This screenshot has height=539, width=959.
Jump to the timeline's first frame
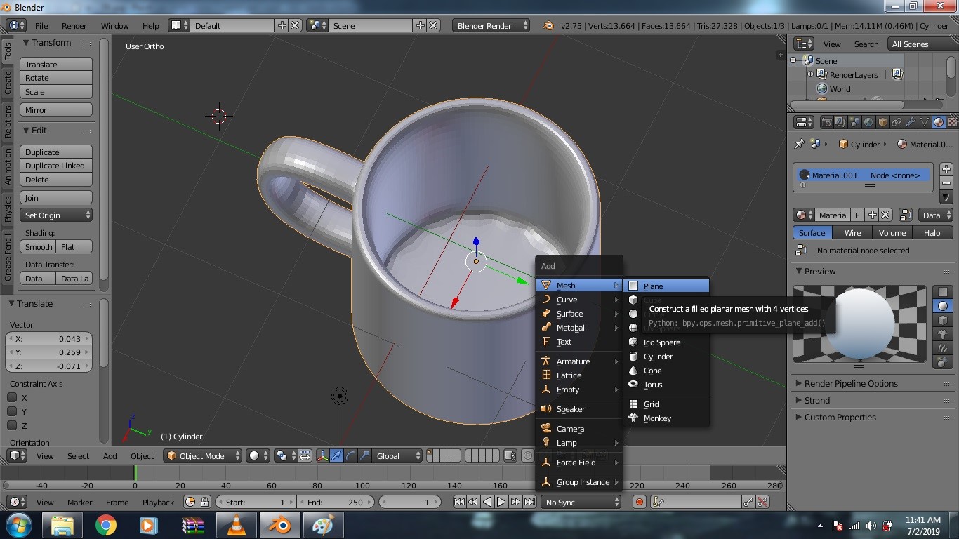click(x=459, y=502)
